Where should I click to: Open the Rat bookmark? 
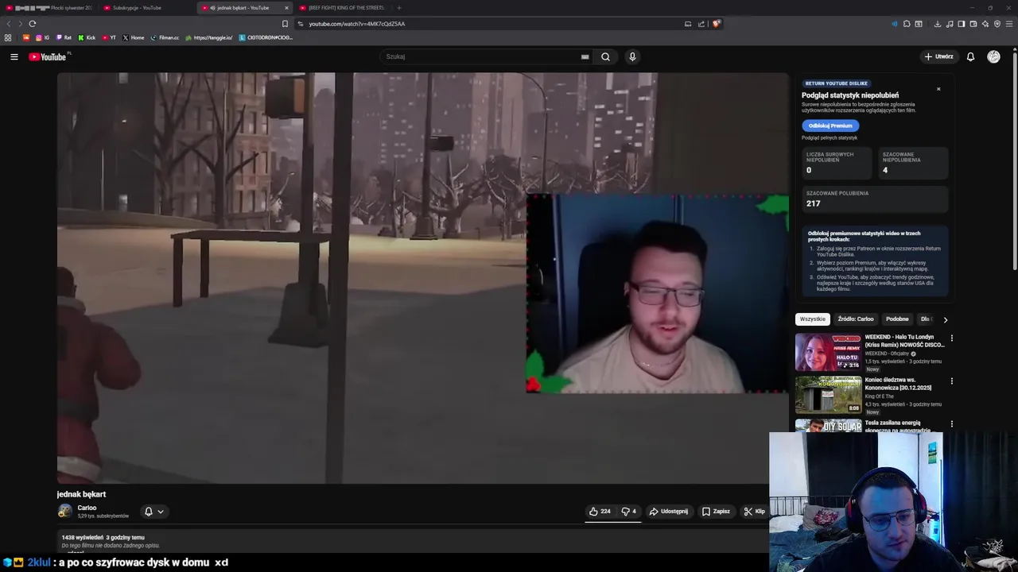click(x=64, y=37)
